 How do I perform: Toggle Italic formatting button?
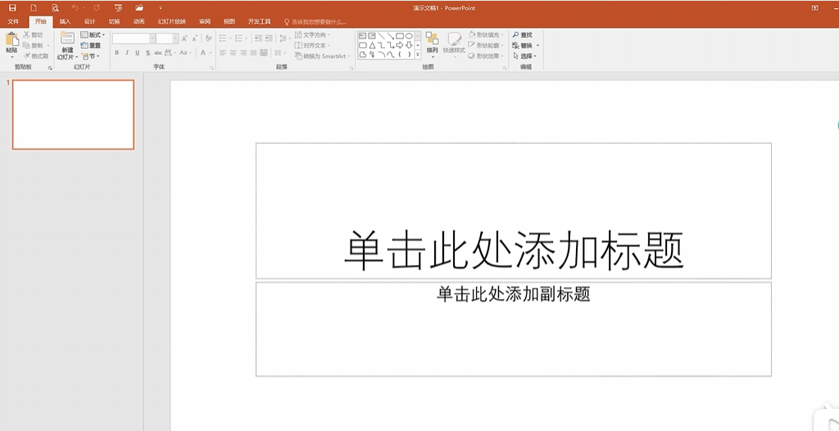click(x=127, y=53)
